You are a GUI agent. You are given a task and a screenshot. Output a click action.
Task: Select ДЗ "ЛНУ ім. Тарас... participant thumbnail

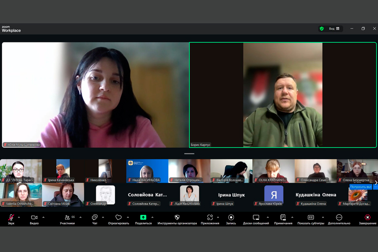click(x=21, y=171)
